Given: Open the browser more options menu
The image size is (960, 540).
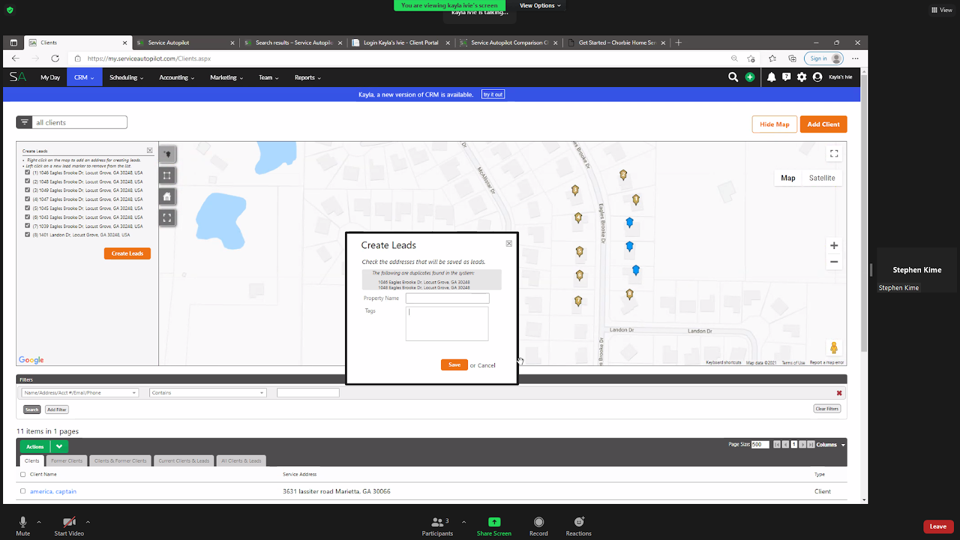Looking at the screenshot, I should (x=855, y=58).
